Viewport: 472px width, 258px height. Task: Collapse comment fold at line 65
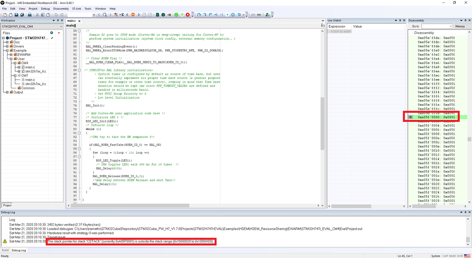[79, 70]
